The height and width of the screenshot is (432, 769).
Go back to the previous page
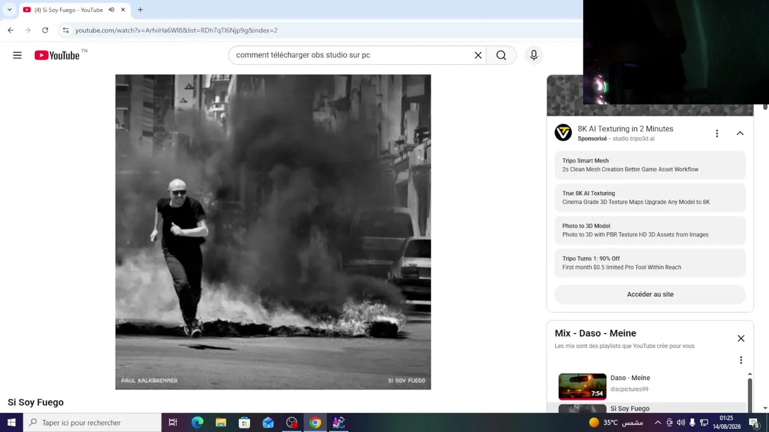10,30
